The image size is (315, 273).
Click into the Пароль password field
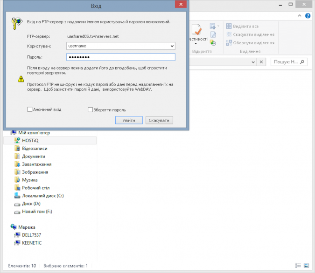tap(120, 57)
